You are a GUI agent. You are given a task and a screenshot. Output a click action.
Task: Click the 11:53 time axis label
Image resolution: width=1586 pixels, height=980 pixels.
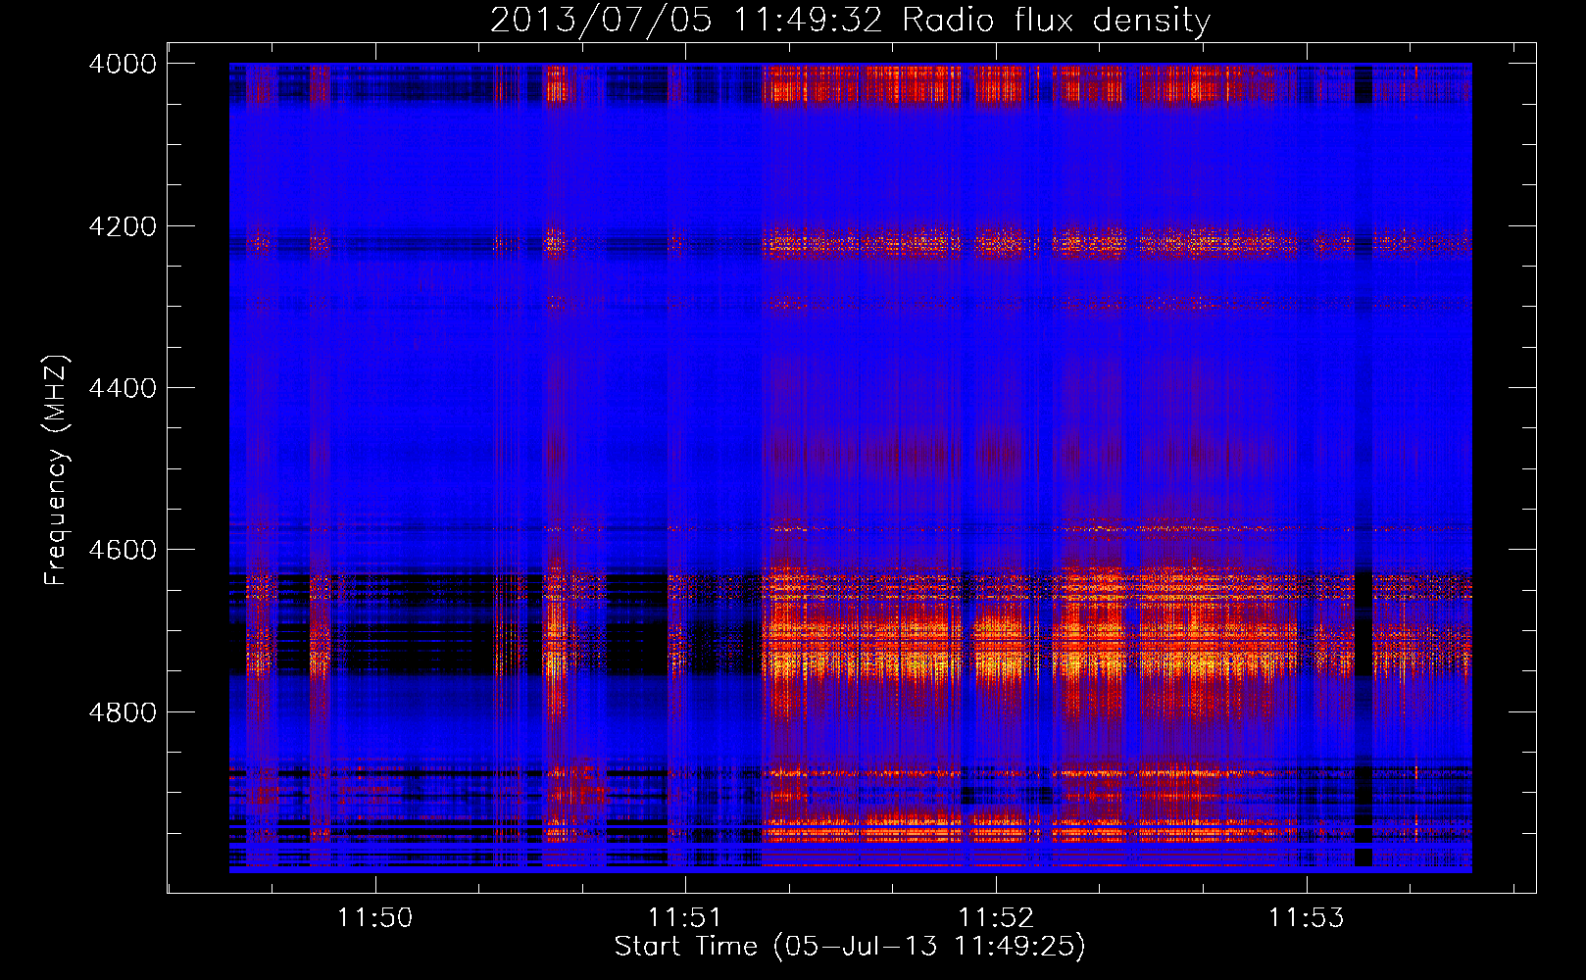(x=1306, y=918)
